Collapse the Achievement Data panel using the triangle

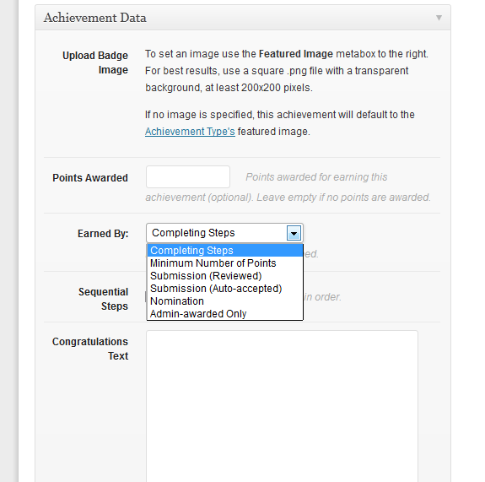coord(439,18)
